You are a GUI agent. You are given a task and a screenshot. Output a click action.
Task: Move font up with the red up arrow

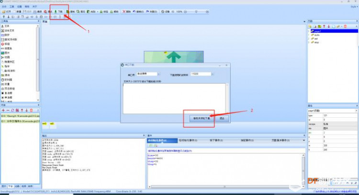[22, 111]
